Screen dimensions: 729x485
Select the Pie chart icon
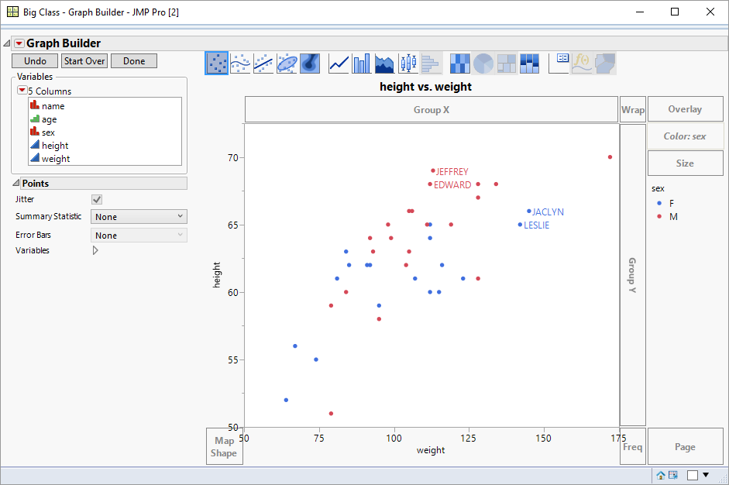click(483, 63)
